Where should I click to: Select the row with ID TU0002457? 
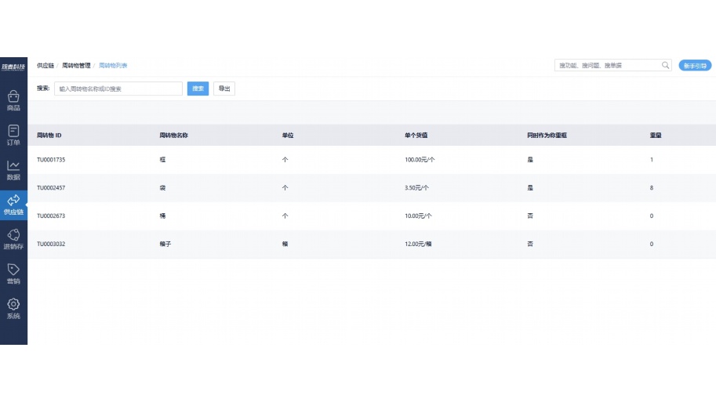coord(51,188)
